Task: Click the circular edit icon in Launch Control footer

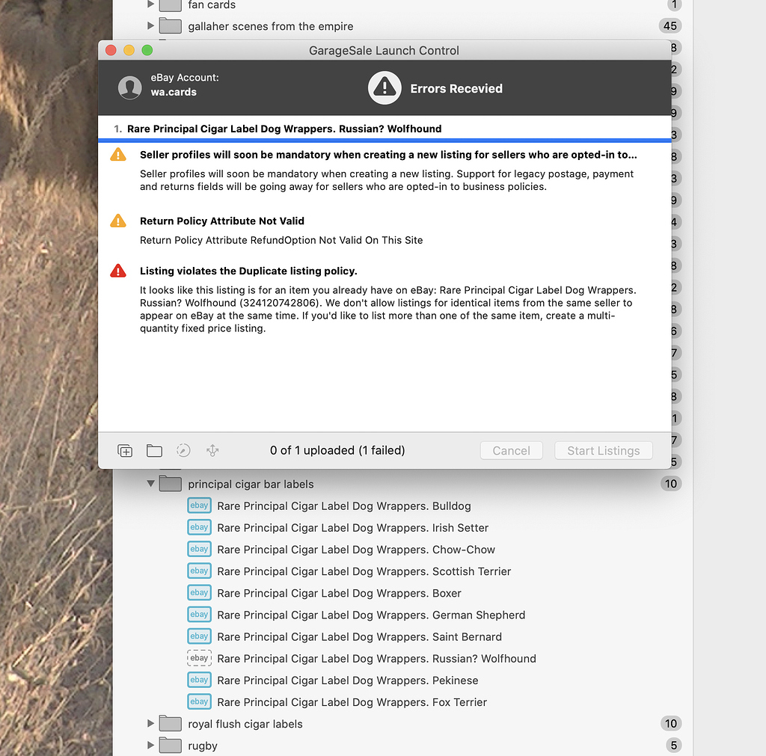Action: [x=183, y=450]
